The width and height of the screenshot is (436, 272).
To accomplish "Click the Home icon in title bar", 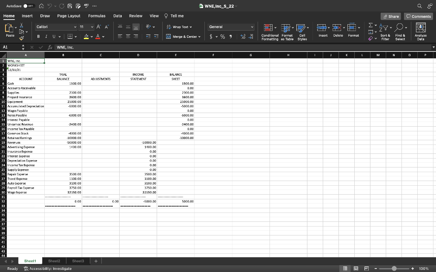I will (x=41, y=6).
